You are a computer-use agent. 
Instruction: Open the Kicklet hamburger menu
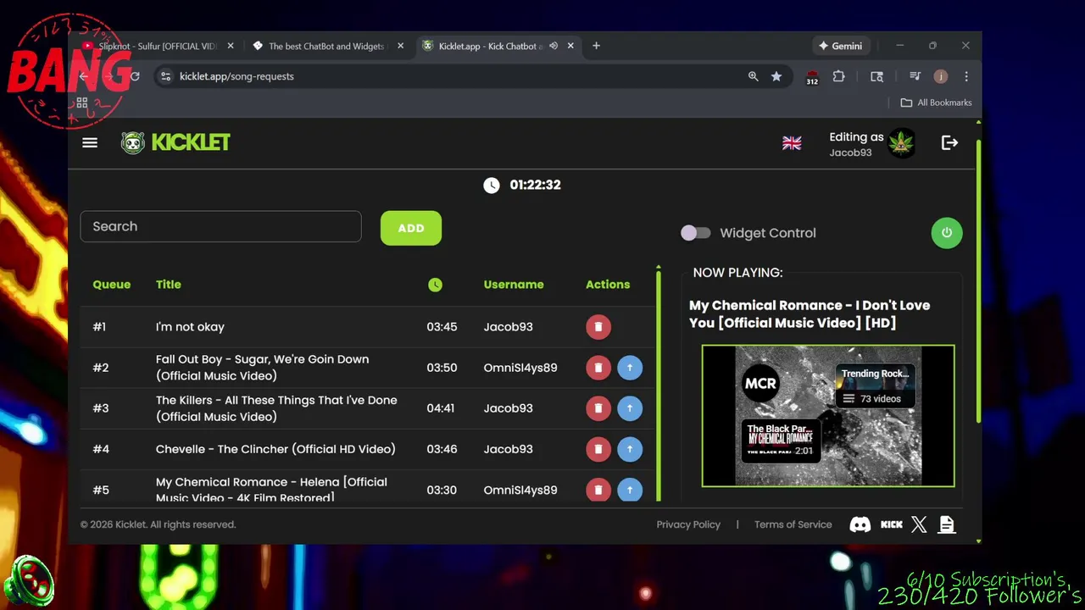point(90,142)
